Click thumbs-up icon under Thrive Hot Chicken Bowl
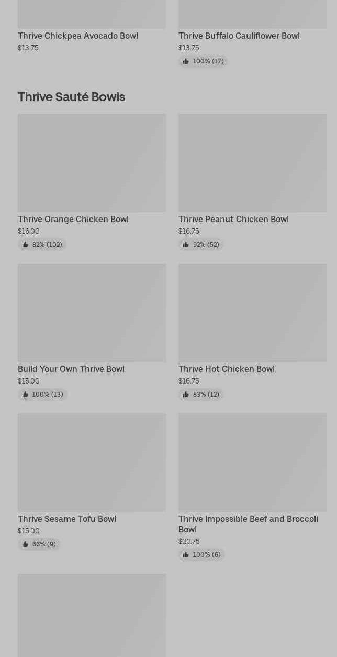The image size is (337, 657). coord(186,395)
